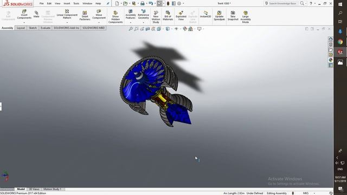Open SOLIDWORKS Resources home tab in task pane
The image size is (347, 195).
pyautogui.click(x=330, y=39)
